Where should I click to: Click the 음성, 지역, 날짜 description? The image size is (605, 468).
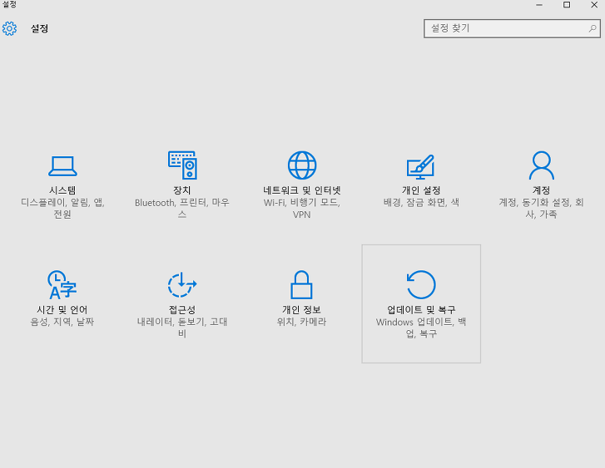point(62,322)
